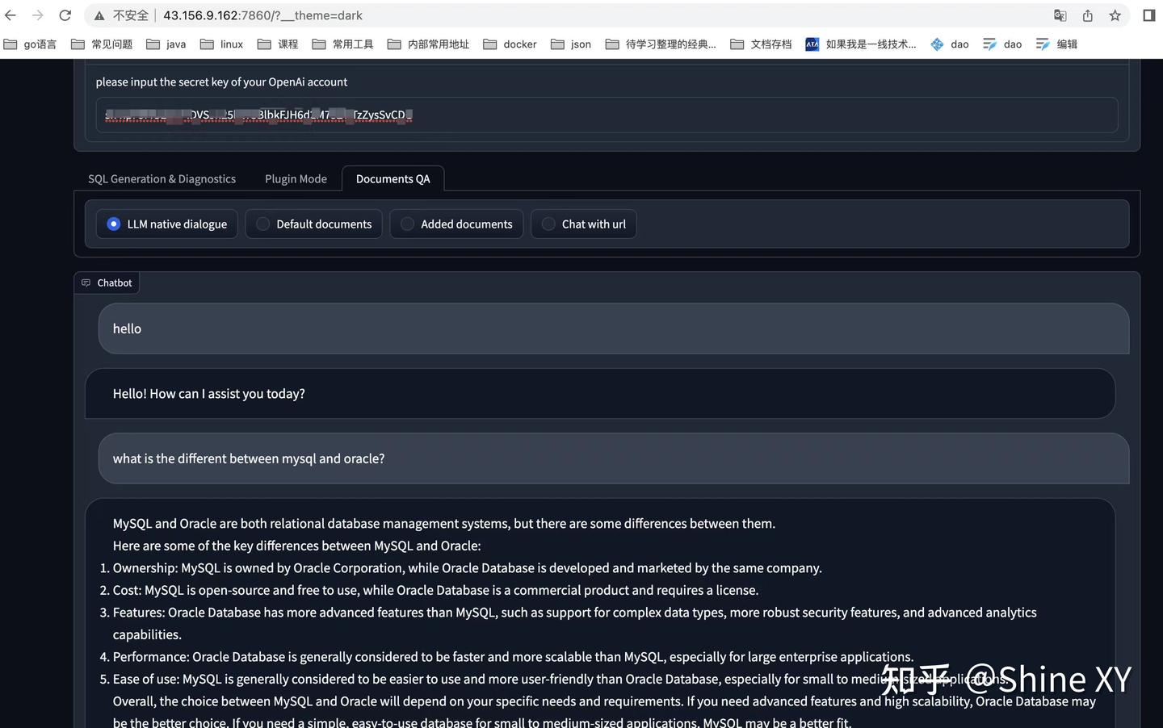Screen dimensions: 1163x728
Task: Click the 'Here are some of the key differences' line
Action: (x=297, y=546)
